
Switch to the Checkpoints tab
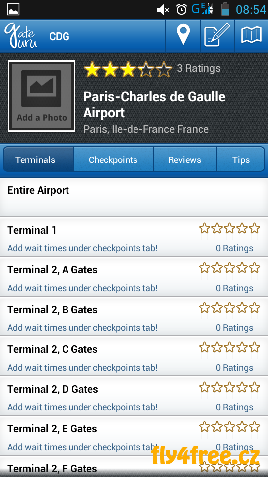(113, 159)
